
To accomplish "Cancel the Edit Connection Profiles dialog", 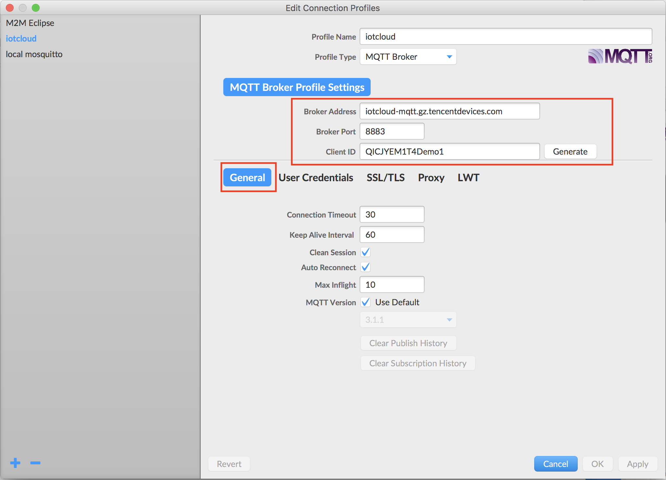I will pos(556,464).
